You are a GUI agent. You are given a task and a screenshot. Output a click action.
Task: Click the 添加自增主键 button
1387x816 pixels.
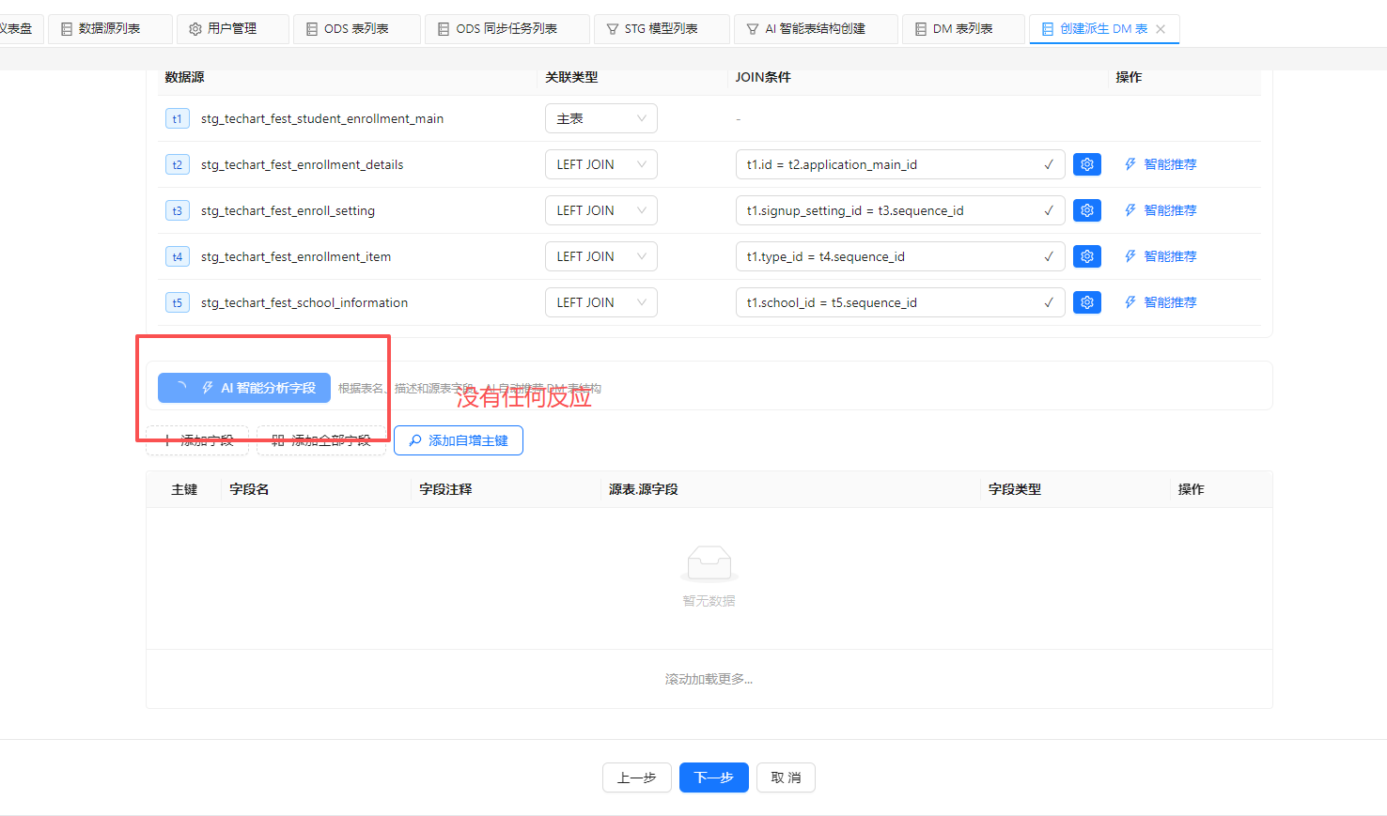[459, 440]
